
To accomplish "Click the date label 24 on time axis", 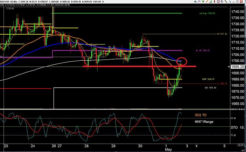I will click(x=33, y=146).
